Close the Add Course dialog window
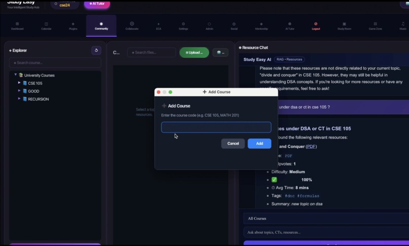 click(x=159, y=92)
